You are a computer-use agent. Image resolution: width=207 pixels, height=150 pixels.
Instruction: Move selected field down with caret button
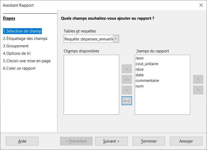coord(198,90)
